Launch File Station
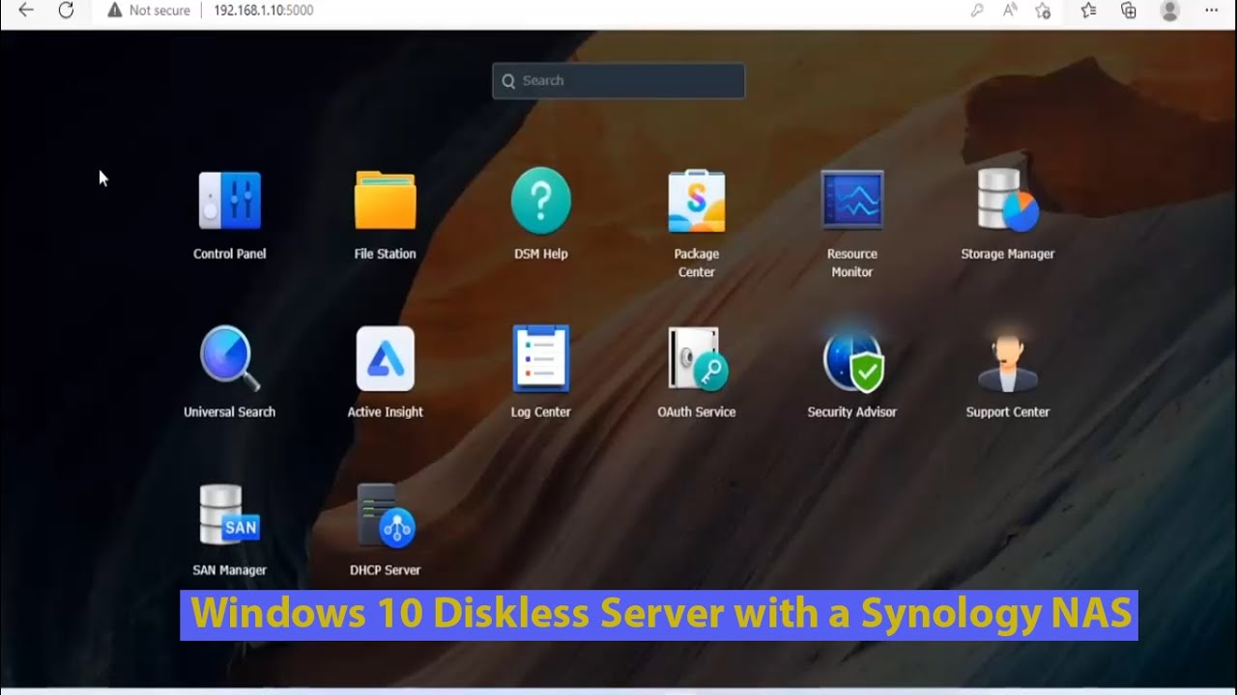Viewport: 1237px width, 695px height. [386, 201]
